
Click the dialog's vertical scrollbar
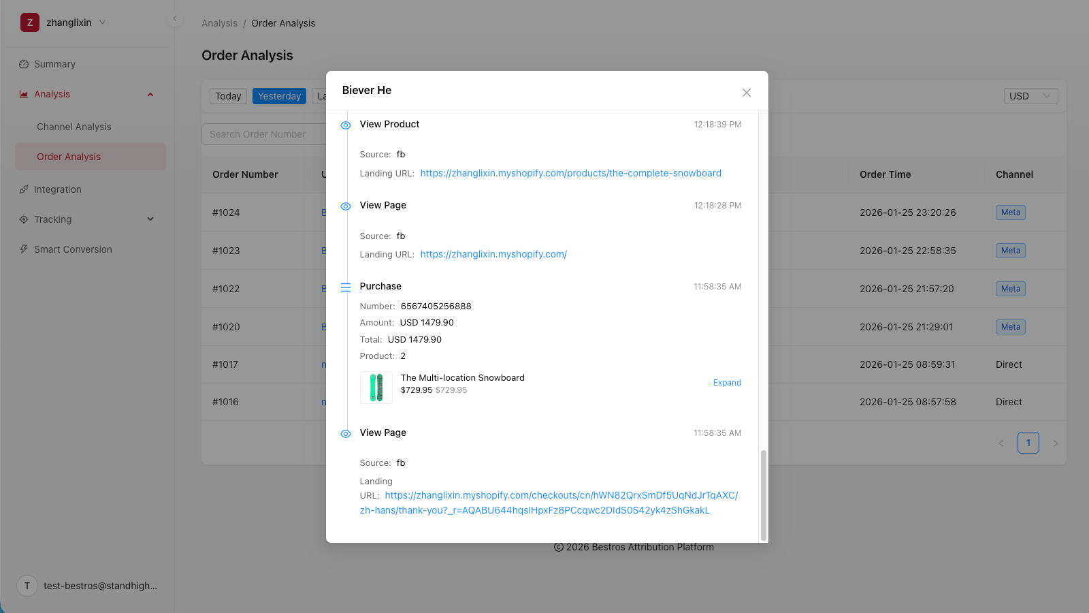pyautogui.click(x=763, y=494)
